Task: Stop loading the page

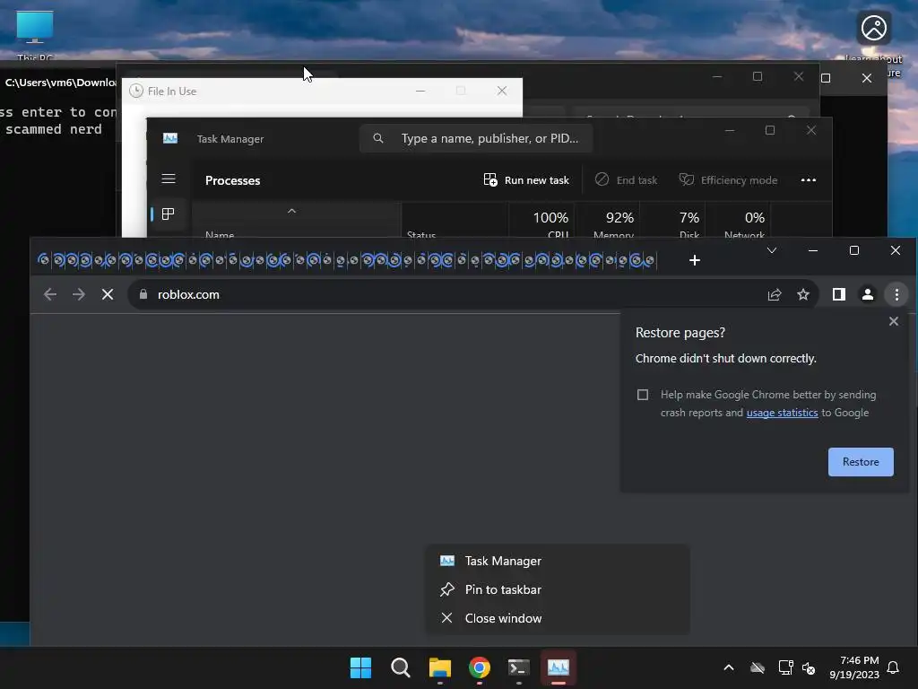Action: coord(108,294)
